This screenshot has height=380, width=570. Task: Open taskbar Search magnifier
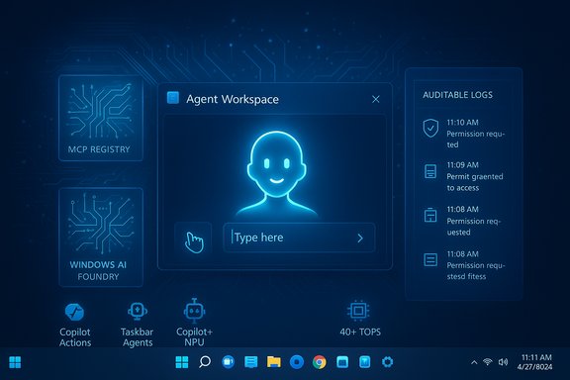(205, 362)
